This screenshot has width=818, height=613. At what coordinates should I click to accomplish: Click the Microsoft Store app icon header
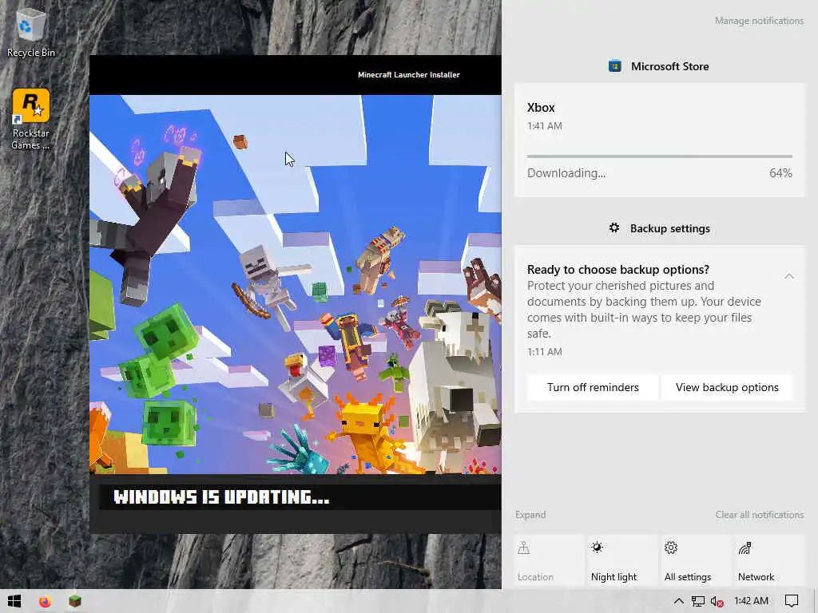614,66
